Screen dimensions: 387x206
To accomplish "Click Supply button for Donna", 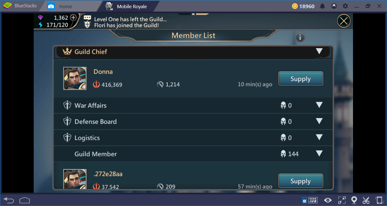I will [301, 79].
